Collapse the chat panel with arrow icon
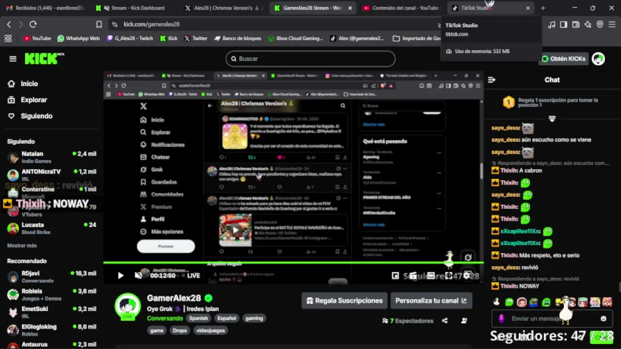 click(x=491, y=79)
